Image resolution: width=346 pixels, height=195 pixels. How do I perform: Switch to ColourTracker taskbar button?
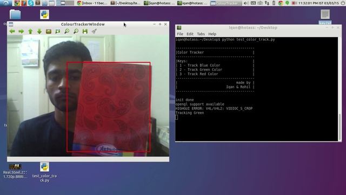tap(226, 3)
